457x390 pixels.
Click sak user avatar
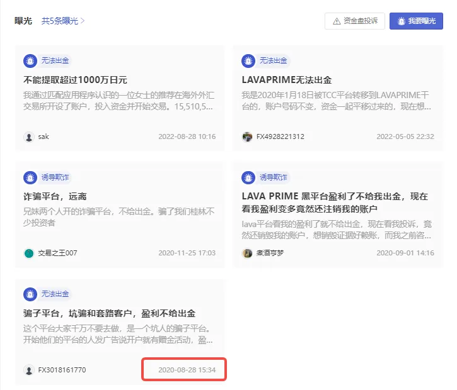(x=29, y=137)
